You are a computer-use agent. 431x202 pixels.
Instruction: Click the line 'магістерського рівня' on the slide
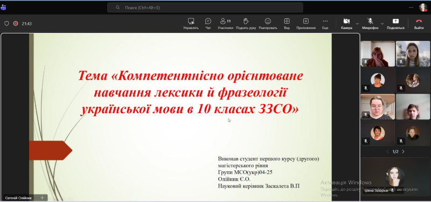[243, 165]
